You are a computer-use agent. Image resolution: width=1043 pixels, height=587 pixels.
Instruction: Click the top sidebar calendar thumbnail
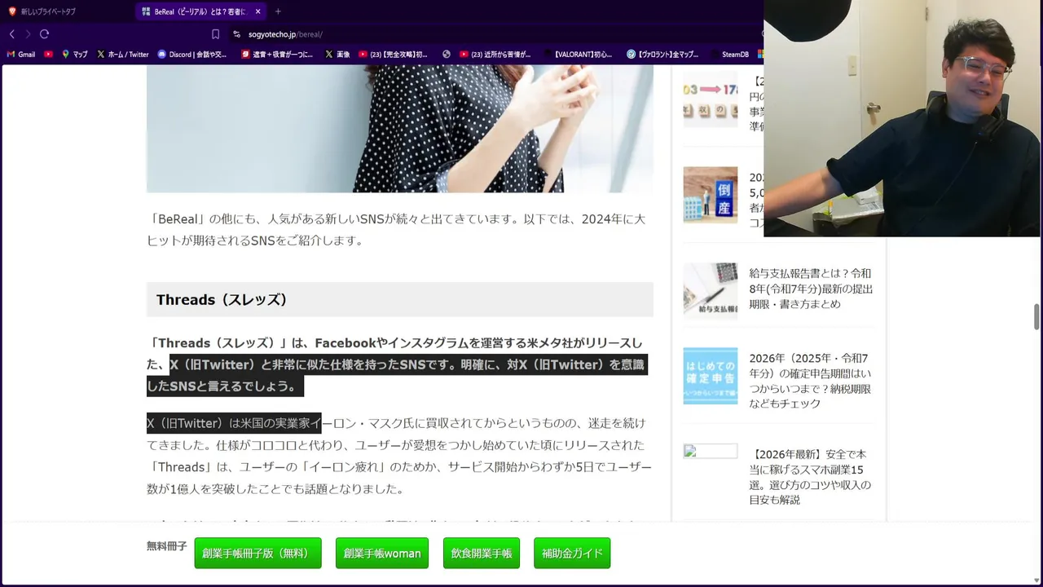(711, 99)
